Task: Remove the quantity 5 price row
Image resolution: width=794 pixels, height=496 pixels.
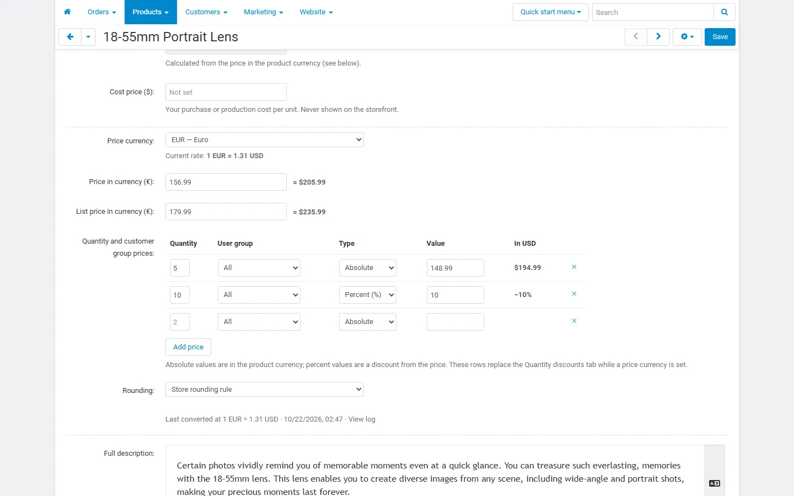Action: (574, 267)
